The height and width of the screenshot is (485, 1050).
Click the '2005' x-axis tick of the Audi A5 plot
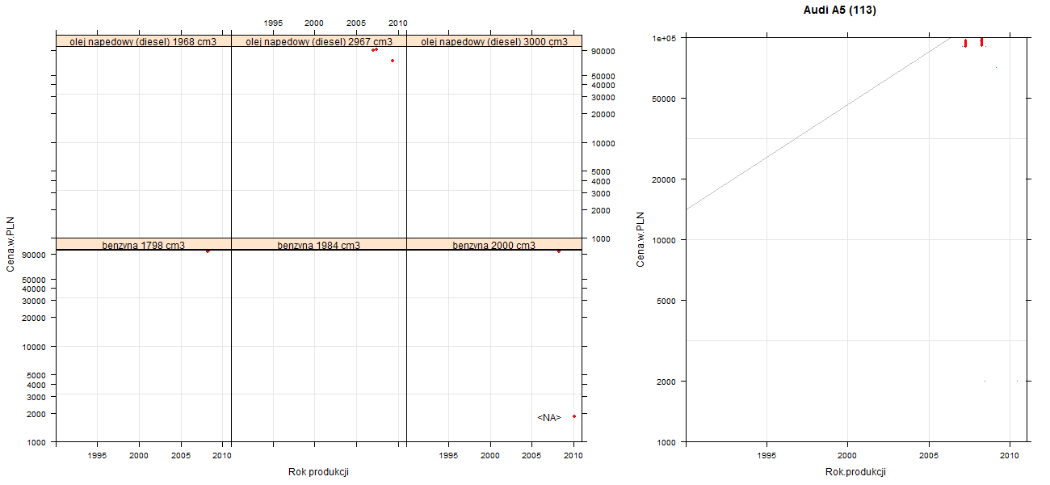point(929,456)
